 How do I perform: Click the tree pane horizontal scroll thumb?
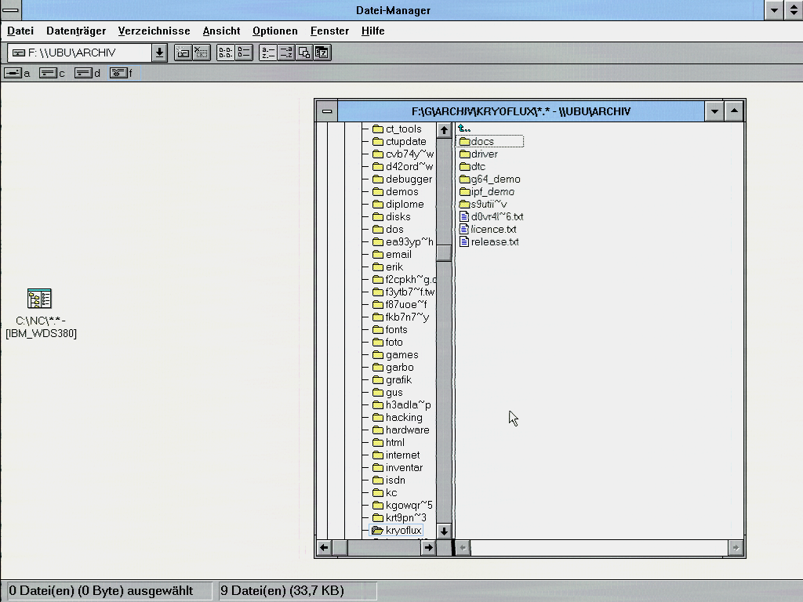[340, 548]
